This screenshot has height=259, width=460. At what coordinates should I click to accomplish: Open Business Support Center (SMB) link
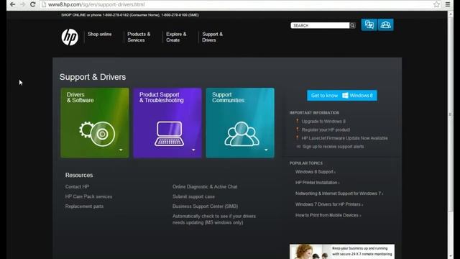tap(205, 206)
